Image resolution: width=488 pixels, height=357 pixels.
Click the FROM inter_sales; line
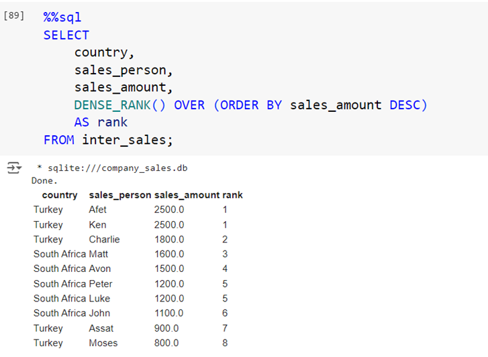click(108, 140)
